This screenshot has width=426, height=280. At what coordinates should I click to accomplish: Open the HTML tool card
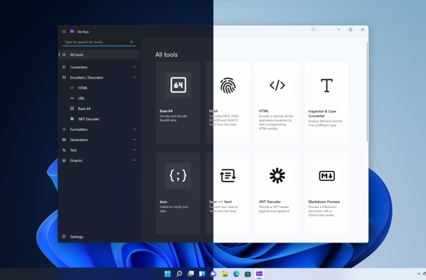click(277, 103)
